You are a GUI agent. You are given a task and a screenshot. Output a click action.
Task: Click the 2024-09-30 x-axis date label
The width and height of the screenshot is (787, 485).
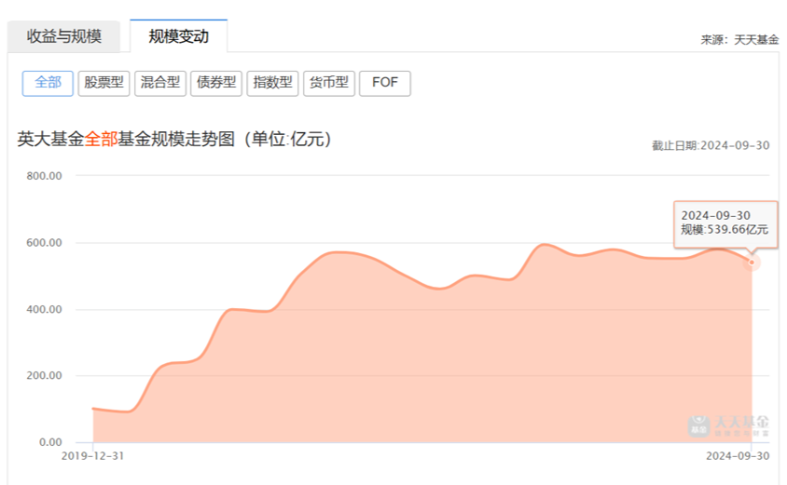point(738,456)
